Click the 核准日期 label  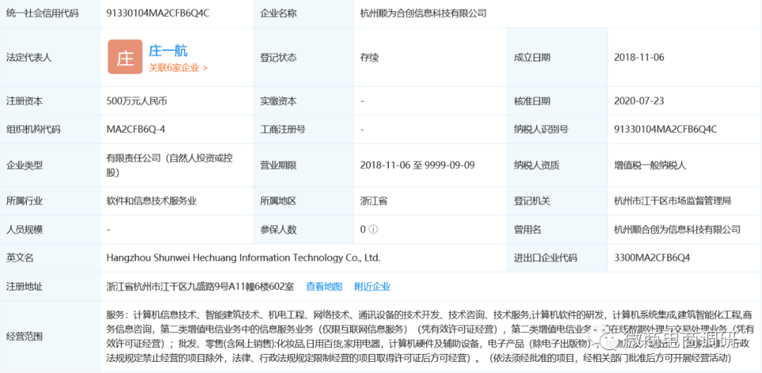point(532,101)
